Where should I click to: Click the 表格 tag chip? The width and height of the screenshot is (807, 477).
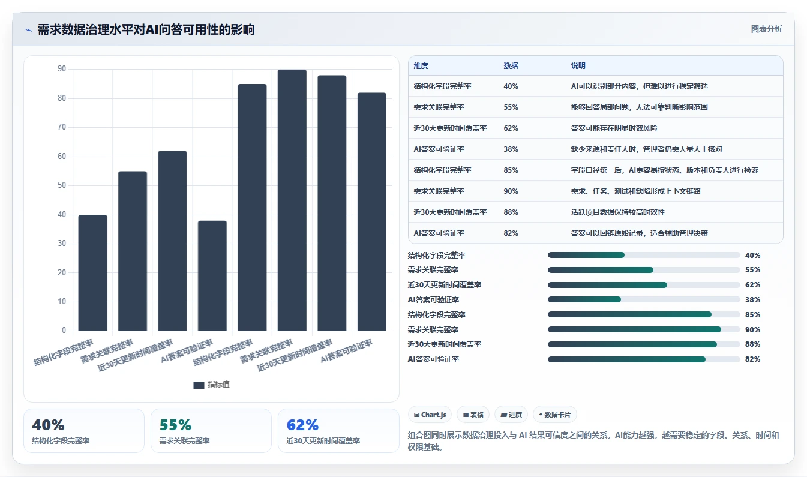473,415
